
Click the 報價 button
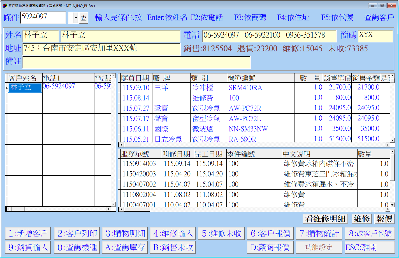click(384, 219)
